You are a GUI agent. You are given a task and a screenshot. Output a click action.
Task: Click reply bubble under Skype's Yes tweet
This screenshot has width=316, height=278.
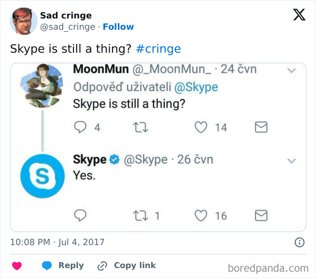(x=80, y=215)
